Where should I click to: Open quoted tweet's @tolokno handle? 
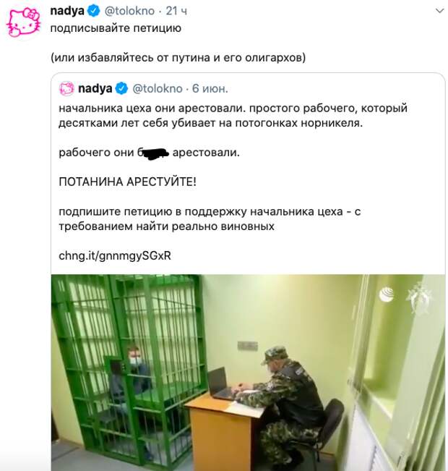coord(158,88)
